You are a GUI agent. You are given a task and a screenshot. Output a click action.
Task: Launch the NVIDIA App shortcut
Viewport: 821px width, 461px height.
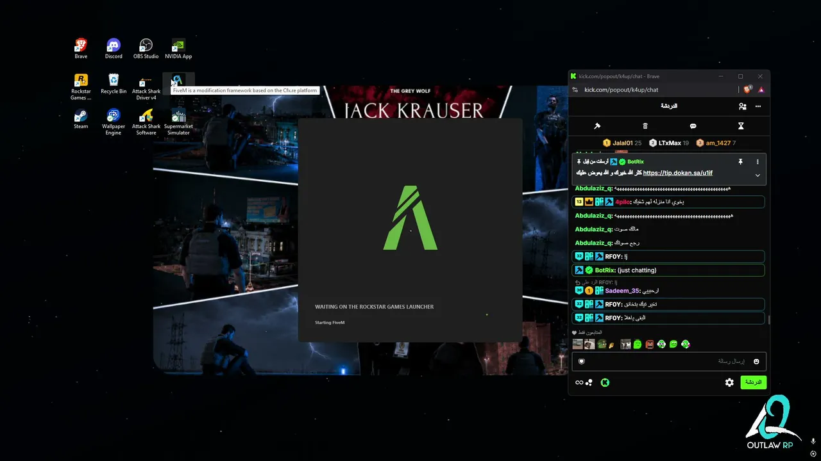[178, 49]
